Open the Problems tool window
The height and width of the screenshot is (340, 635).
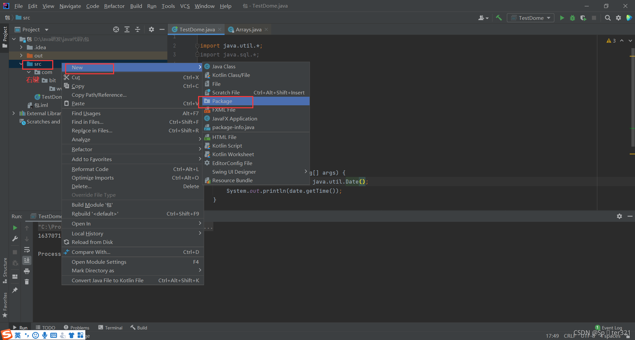coord(76,327)
